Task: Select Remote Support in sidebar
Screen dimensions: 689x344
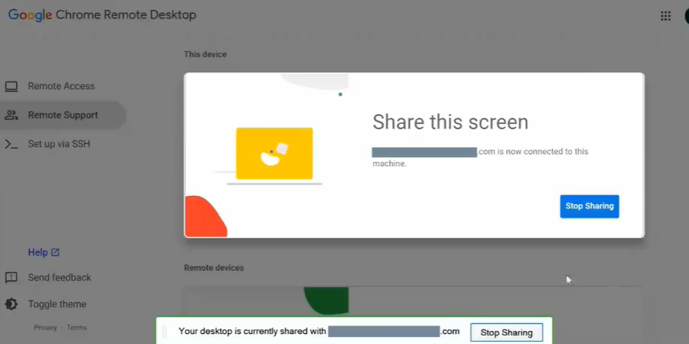Action: 63,115
